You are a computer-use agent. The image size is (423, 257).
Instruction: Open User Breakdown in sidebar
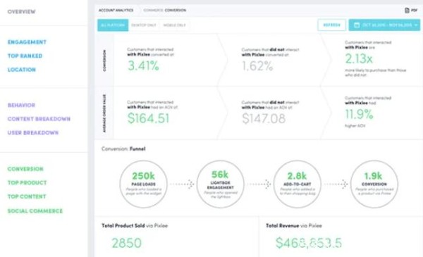(x=33, y=132)
